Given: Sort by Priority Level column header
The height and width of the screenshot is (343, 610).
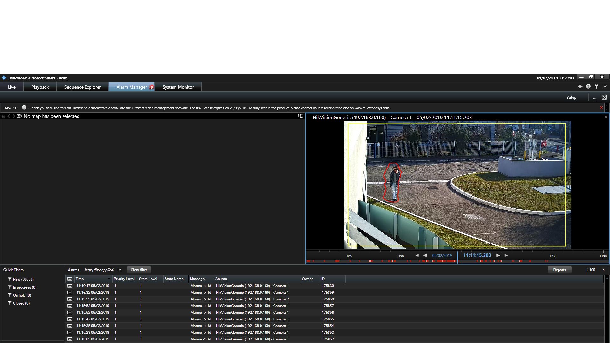Looking at the screenshot, I should pos(124,279).
